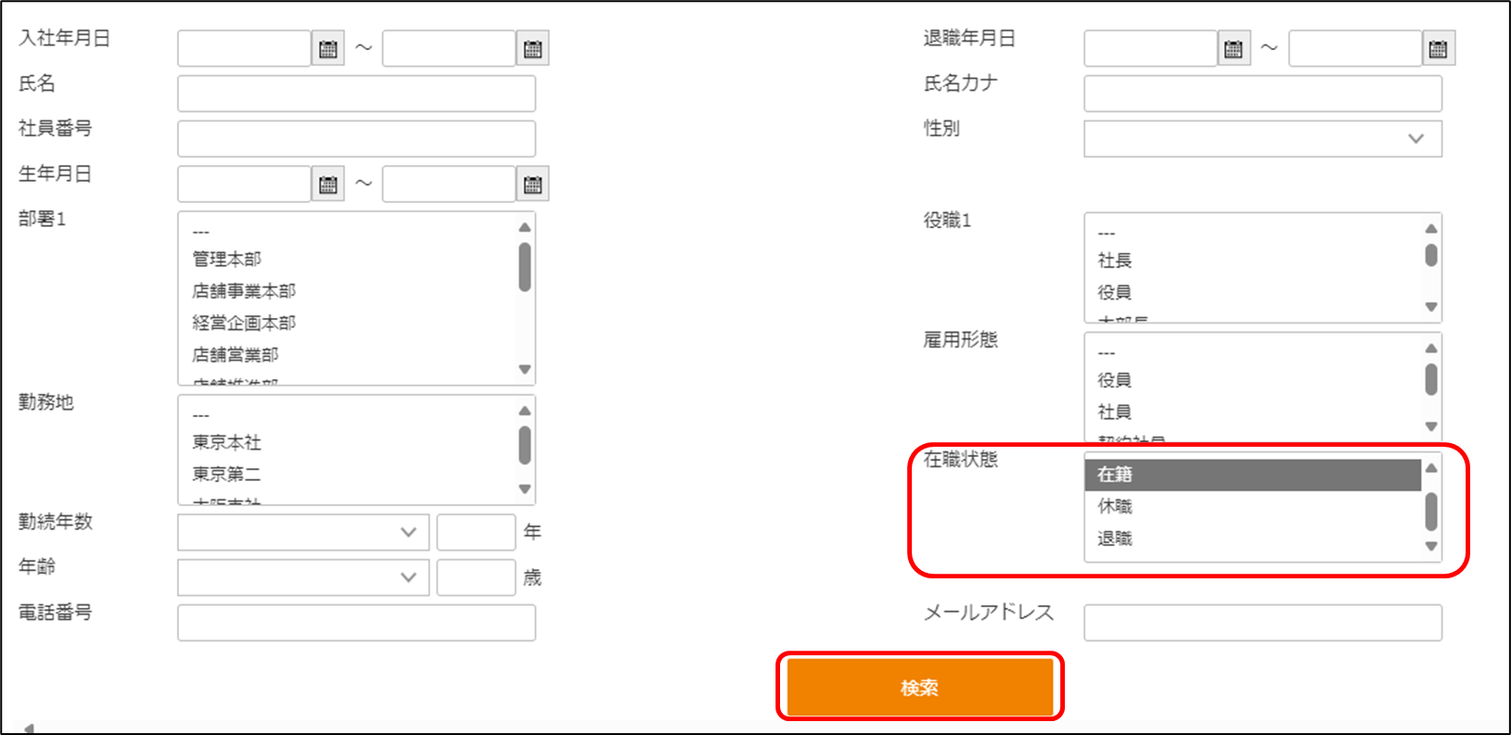Select 退職 in 在職状態 list

point(1115,539)
